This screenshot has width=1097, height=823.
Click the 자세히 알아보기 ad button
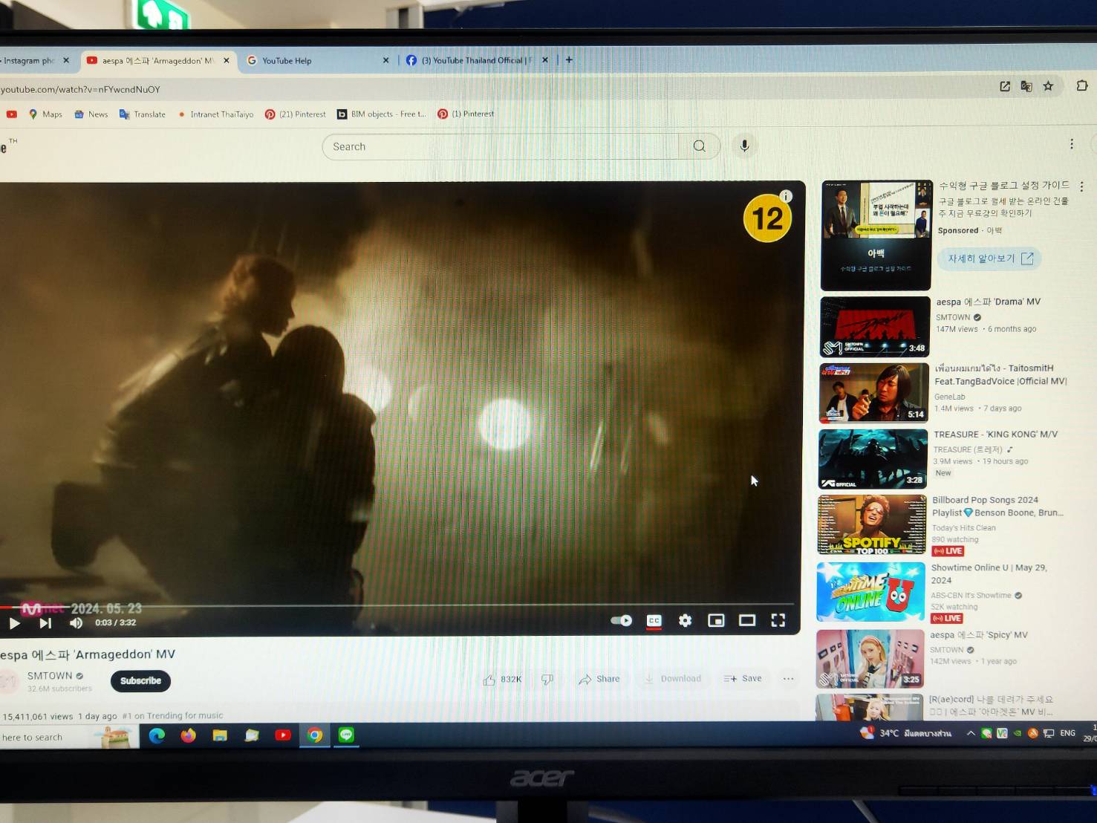coord(990,258)
